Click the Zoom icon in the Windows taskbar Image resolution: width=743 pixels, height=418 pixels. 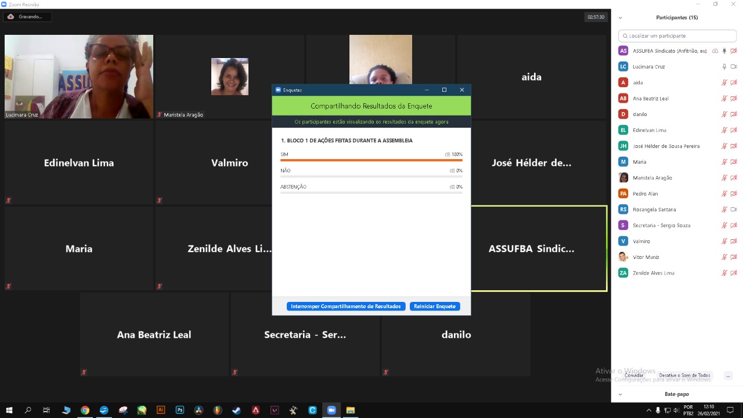331,410
